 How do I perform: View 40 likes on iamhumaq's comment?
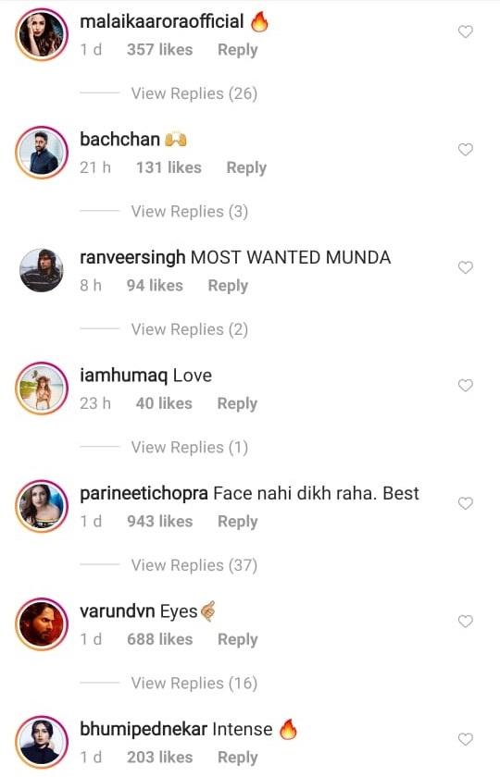point(164,403)
